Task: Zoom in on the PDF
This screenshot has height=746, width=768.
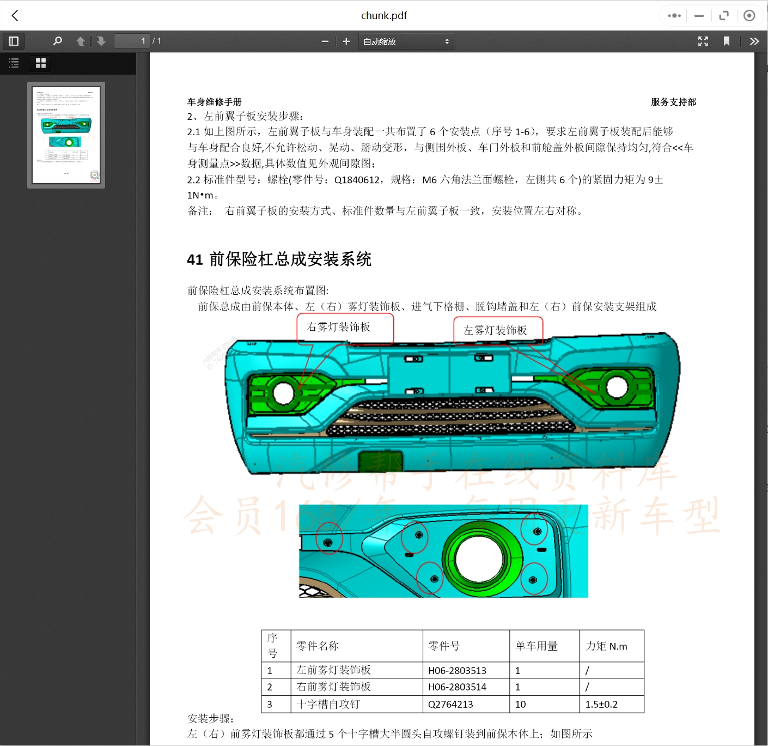Action: pyautogui.click(x=346, y=41)
